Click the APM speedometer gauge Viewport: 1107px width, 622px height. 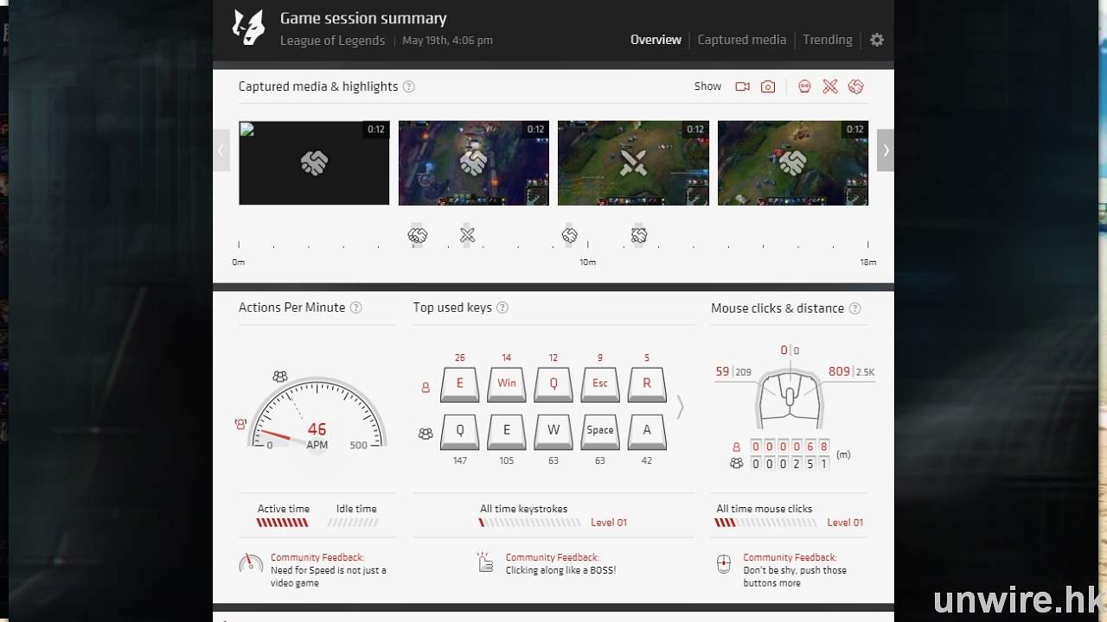317,415
